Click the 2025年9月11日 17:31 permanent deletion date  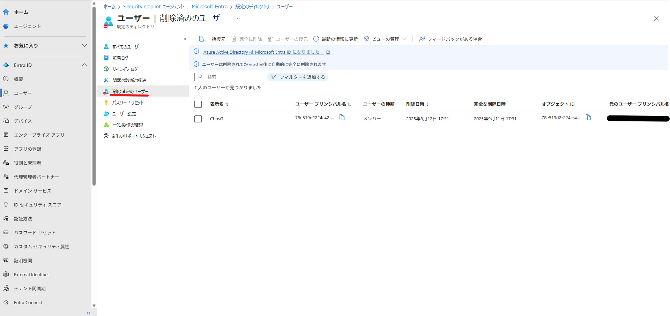tap(495, 119)
